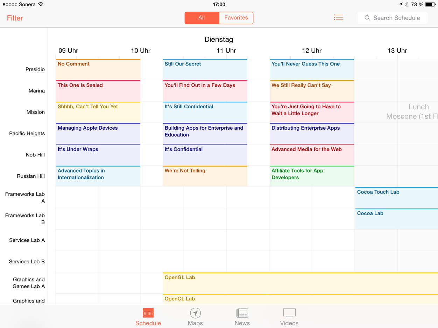Select the Russian Hill room label
Screen dimensions: 438x328
click(x=31, y=176)
